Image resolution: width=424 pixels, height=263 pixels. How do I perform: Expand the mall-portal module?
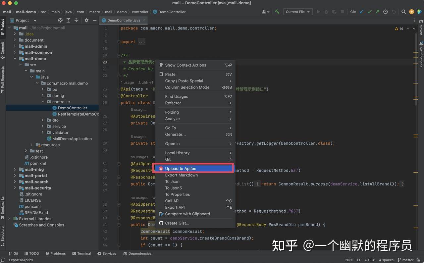[15, 176]
